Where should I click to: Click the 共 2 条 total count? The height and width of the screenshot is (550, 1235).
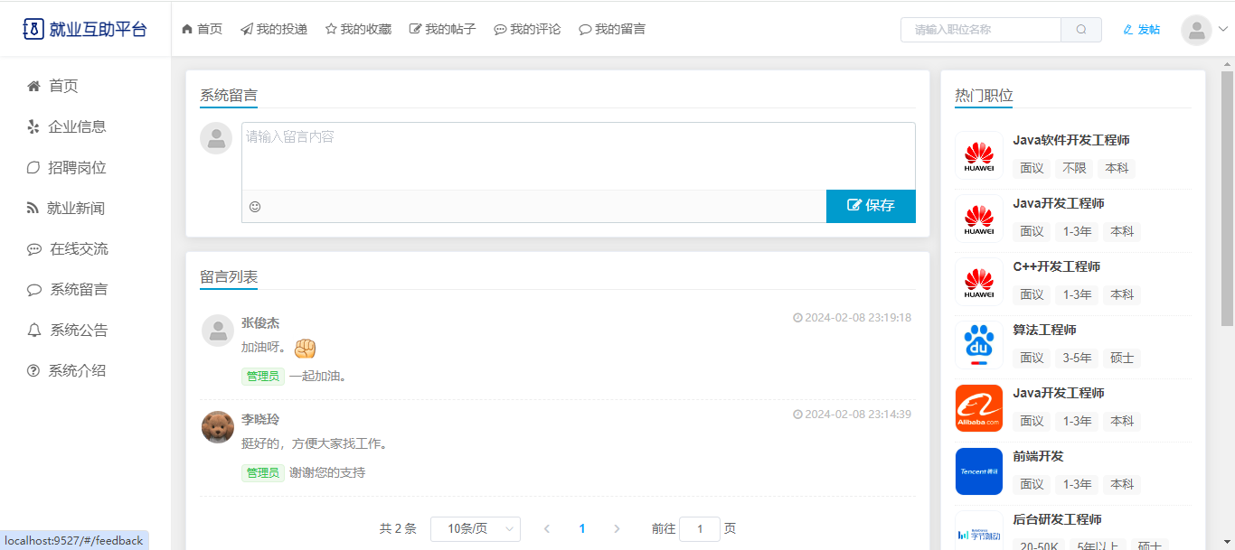pos(398,529)
